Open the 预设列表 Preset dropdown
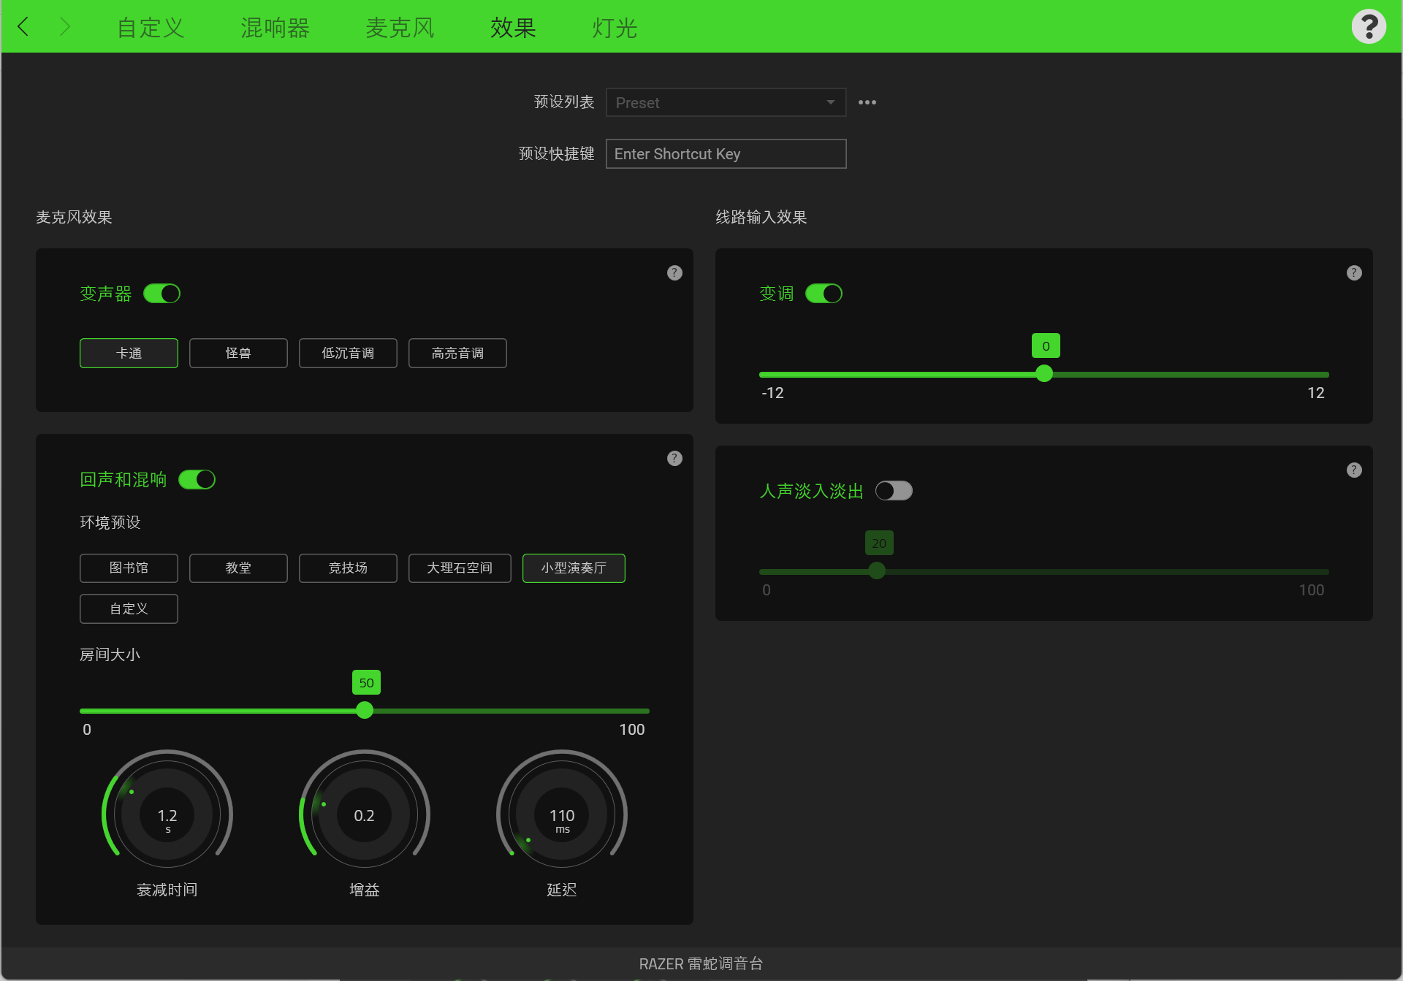 pyautogui.click(x=725, y=102)
